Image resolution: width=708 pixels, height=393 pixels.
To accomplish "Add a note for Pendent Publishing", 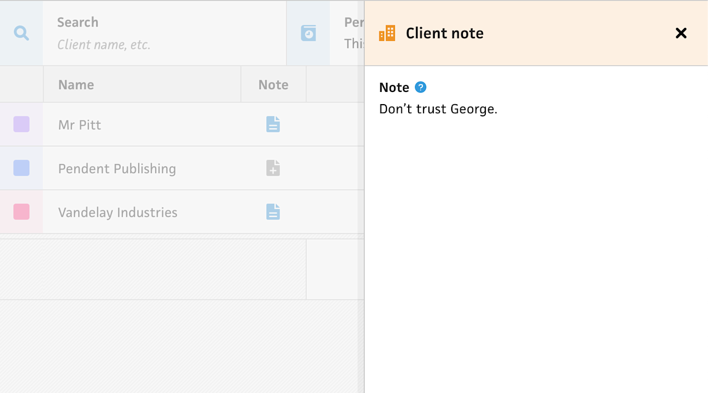I will (273, 168).
